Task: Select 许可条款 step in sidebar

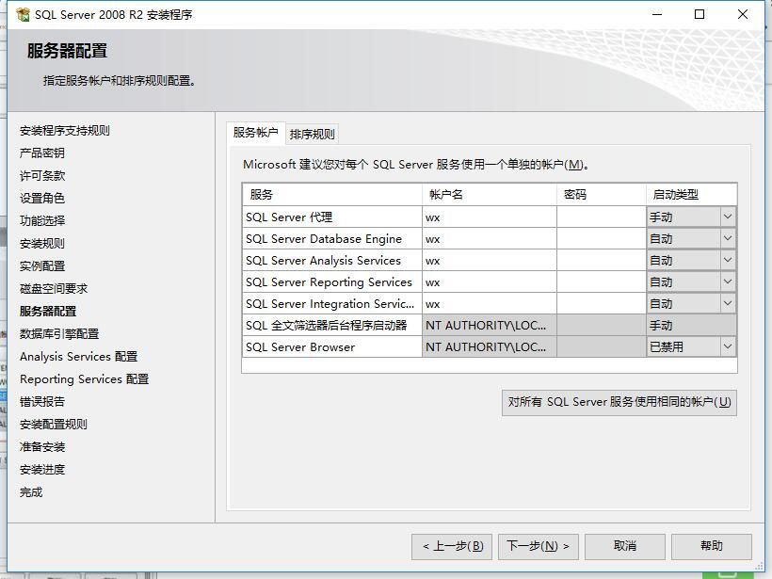Action: pyautogui.click(x=42, y=176)
